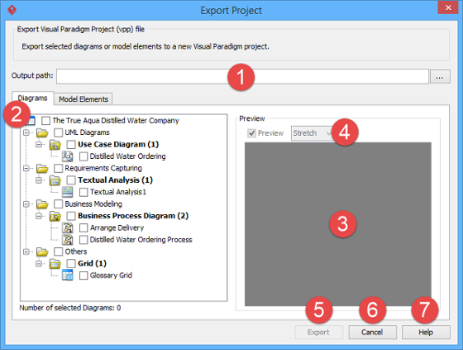Click the Business Modeling folder icon

pyautogui.click(x=42, y=204)
